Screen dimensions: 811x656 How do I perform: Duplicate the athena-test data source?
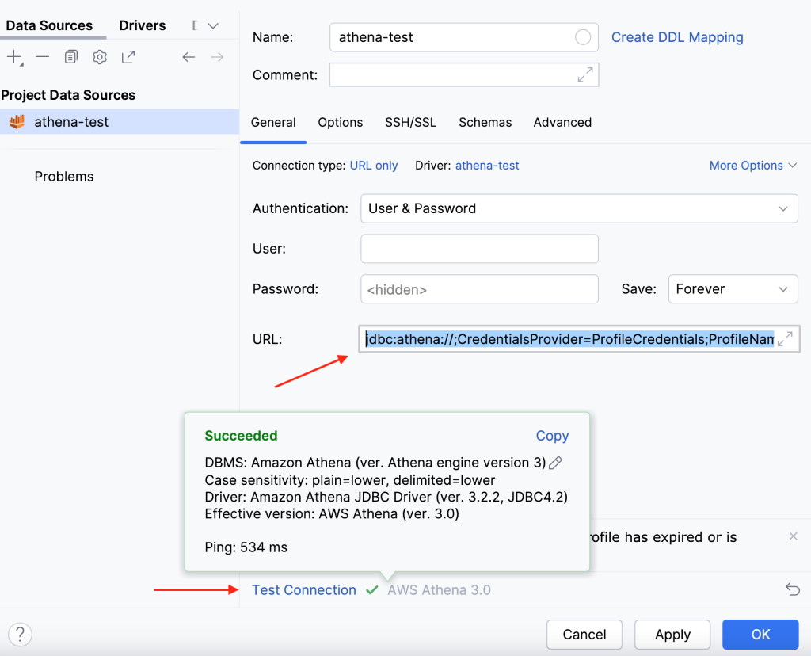tap(70, 56)
